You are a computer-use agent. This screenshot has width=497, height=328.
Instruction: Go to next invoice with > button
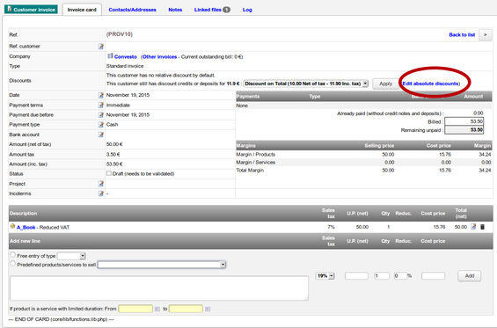pos(485,35)
